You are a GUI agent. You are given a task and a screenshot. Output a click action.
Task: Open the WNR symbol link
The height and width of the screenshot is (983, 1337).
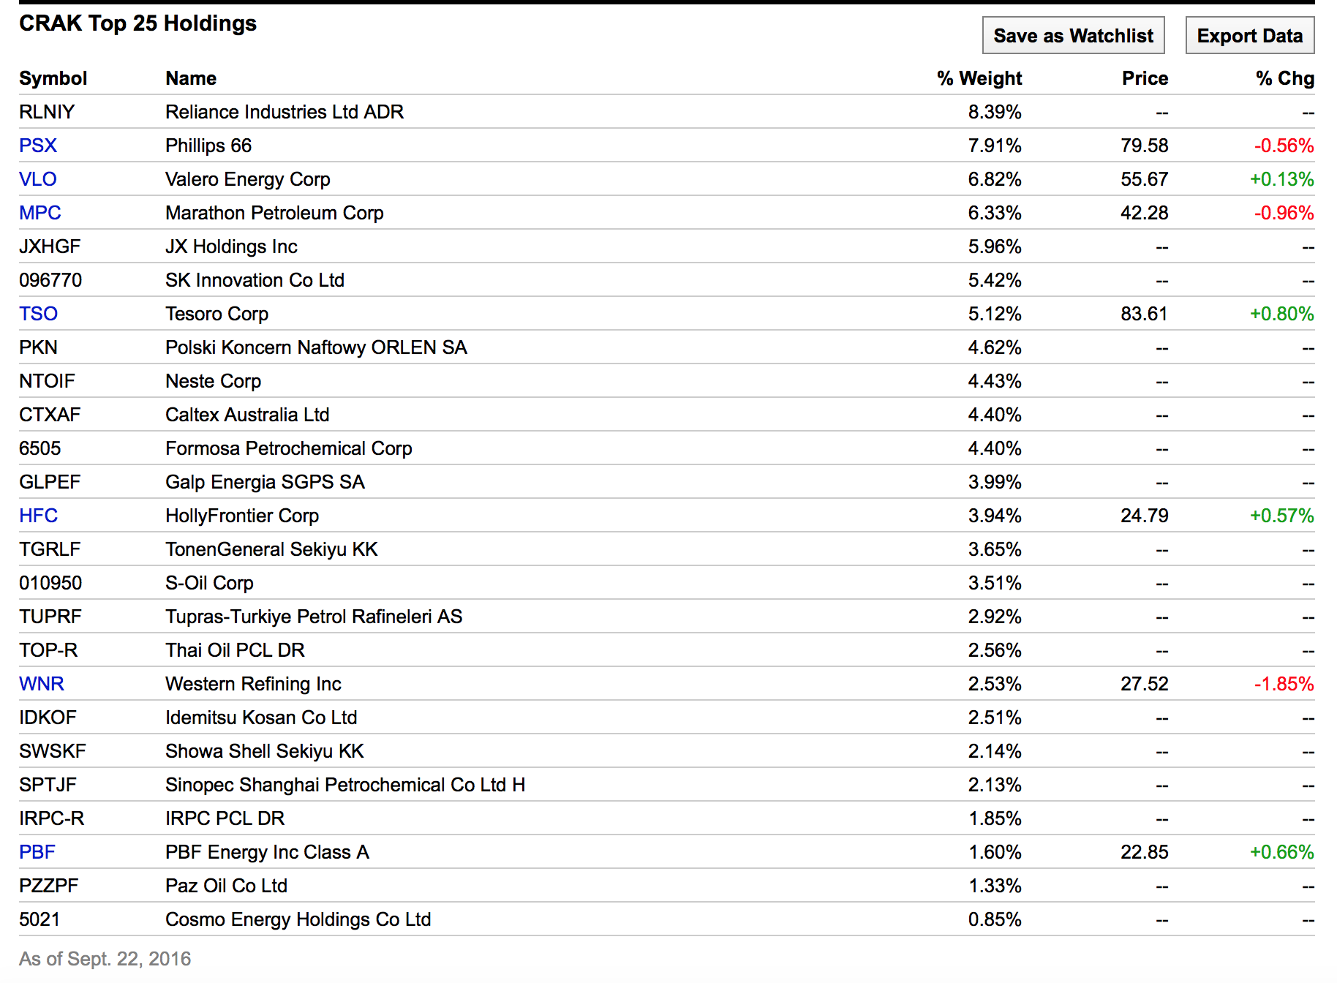pos(42,684)
